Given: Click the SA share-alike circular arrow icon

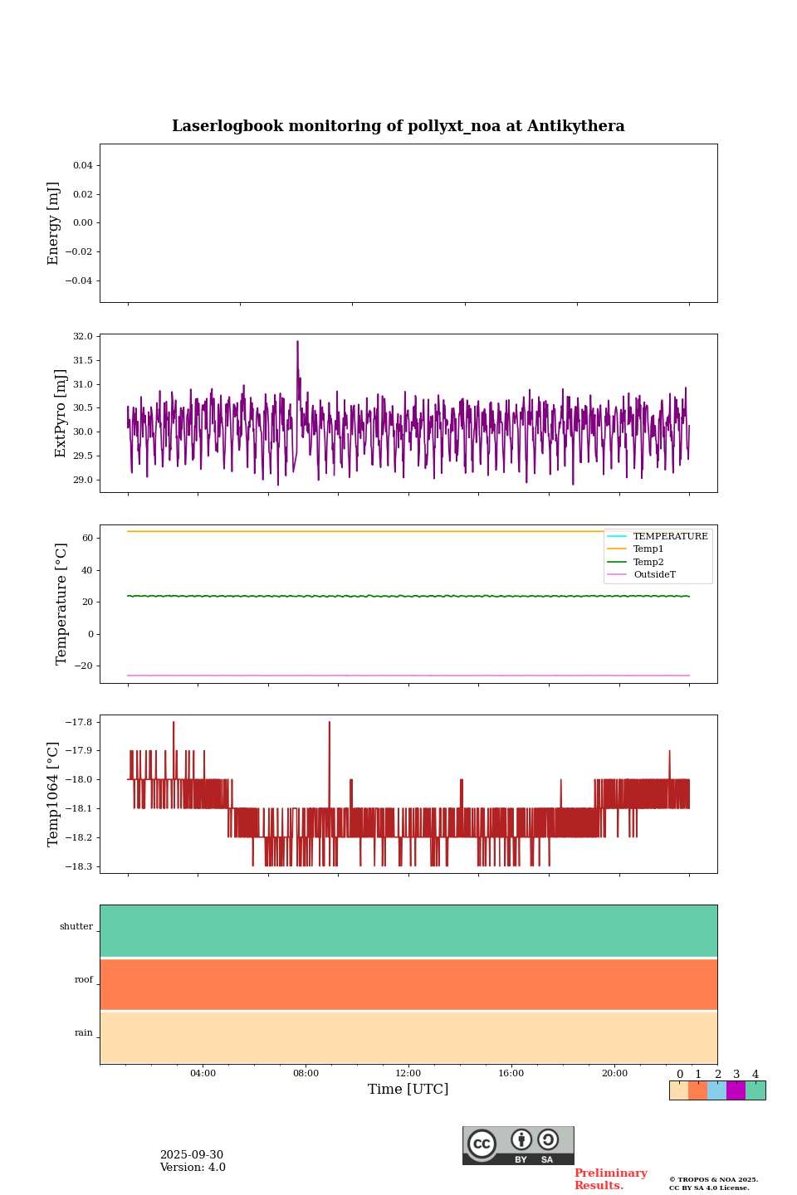Looking at the screenshot, I should pyautogui.click(x=548, y=1140).
